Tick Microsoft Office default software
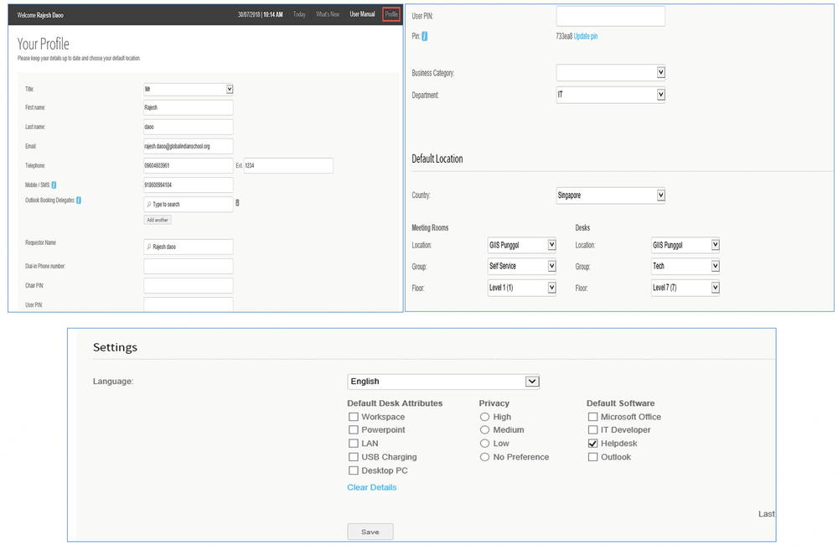 pos(592,417)
